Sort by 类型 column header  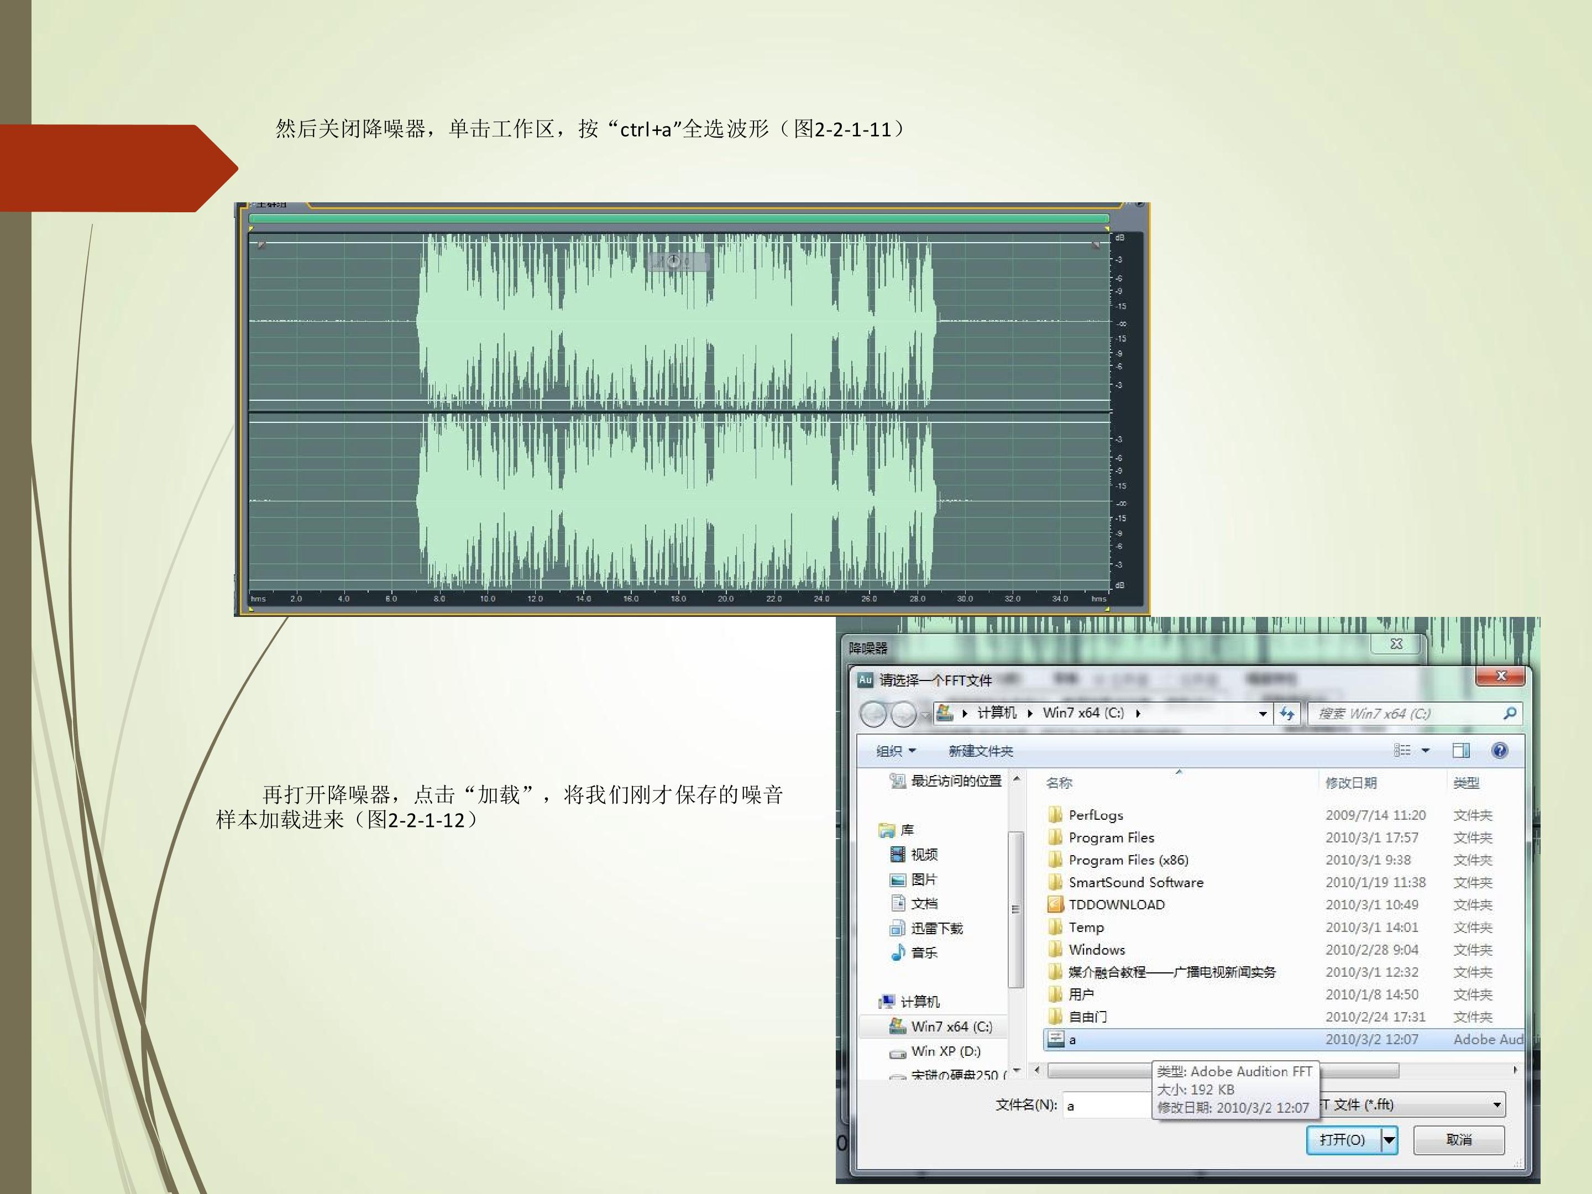(1466, 782)
